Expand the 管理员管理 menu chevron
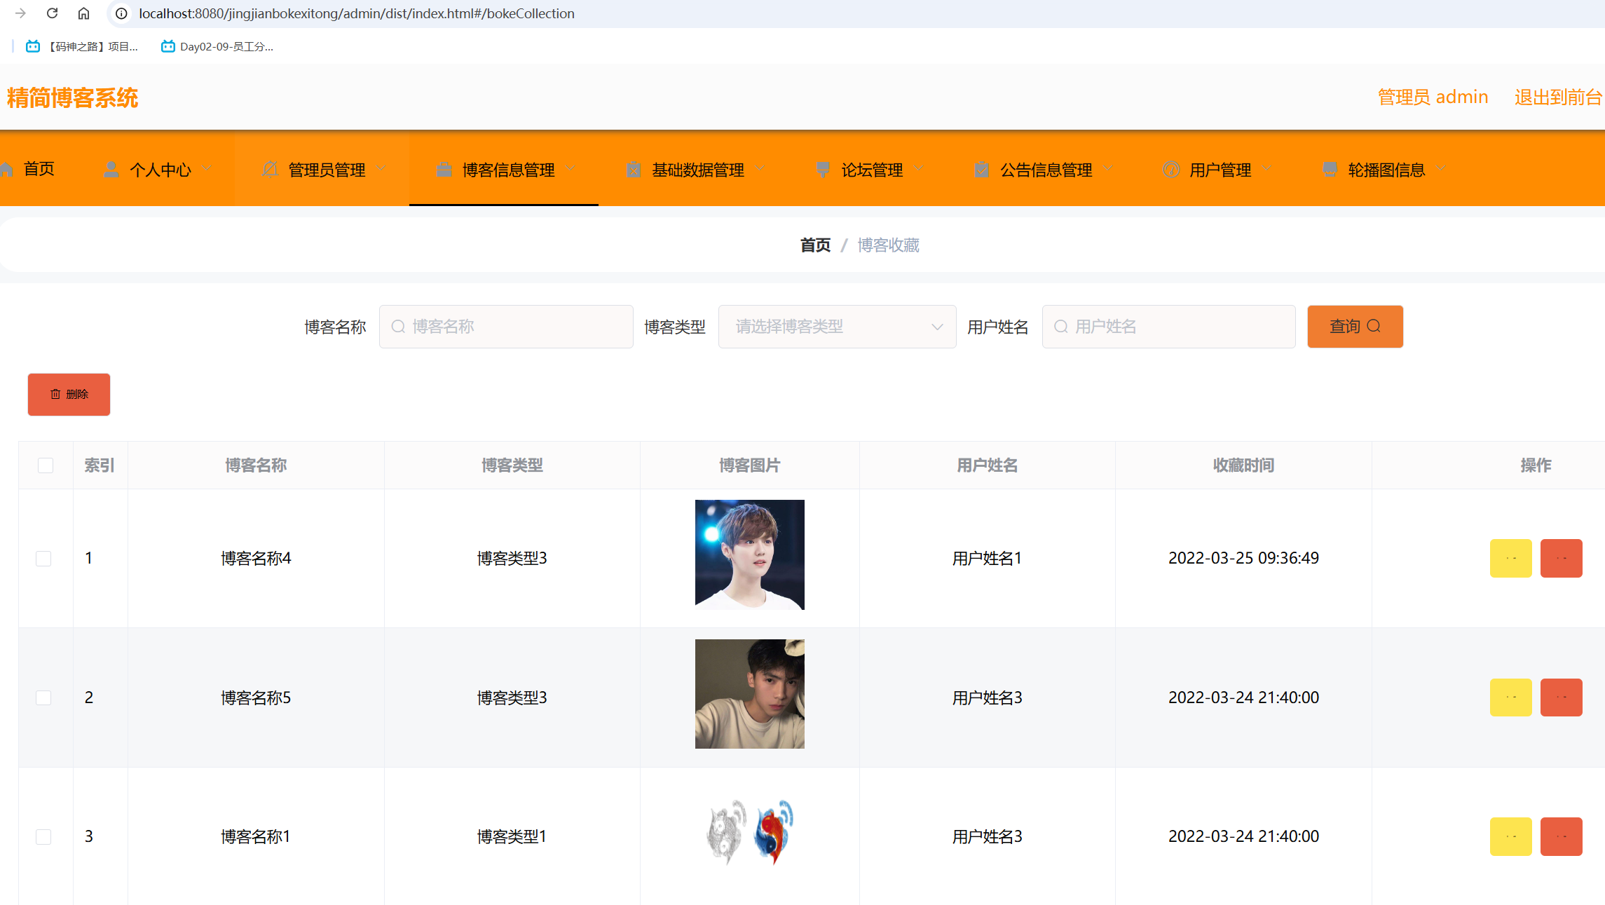This screenshot has width=1605, height=905. tap(381, 168)
